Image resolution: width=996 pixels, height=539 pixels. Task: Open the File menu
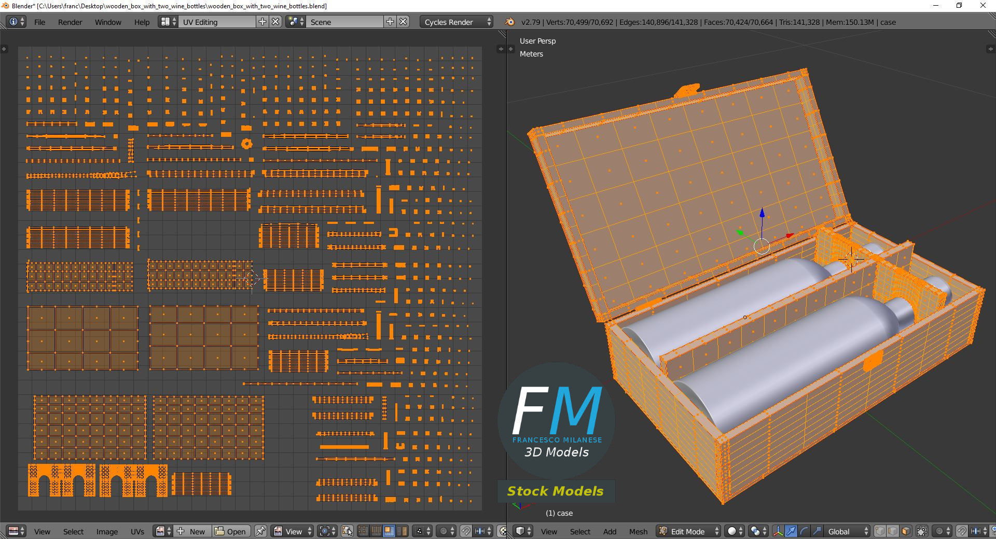point(39,22)
